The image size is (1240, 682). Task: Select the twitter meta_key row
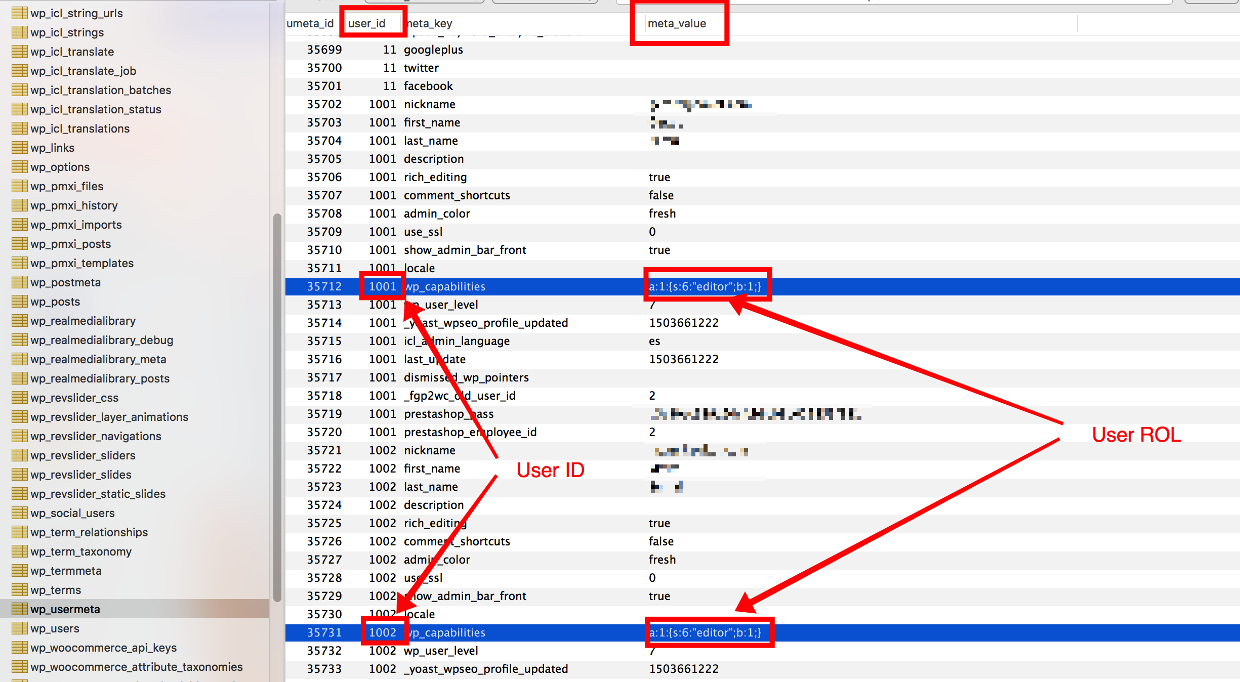[421, 68]
